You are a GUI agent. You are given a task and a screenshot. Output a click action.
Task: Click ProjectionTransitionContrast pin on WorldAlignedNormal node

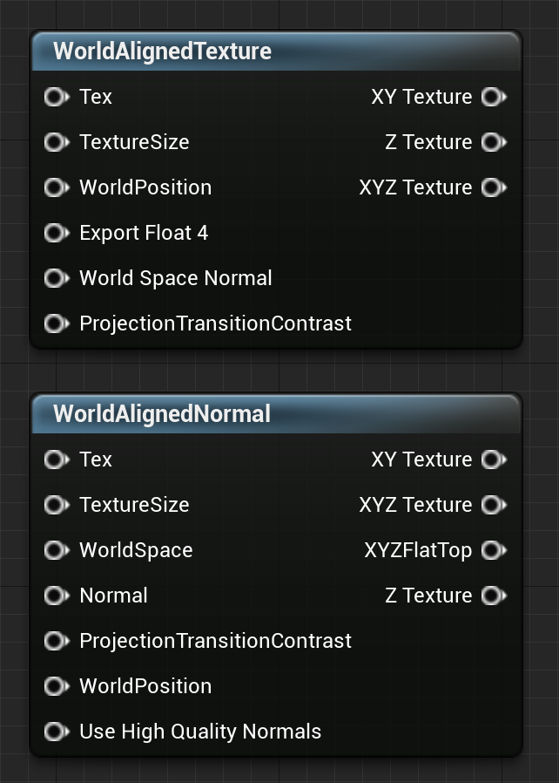(56, 641)
